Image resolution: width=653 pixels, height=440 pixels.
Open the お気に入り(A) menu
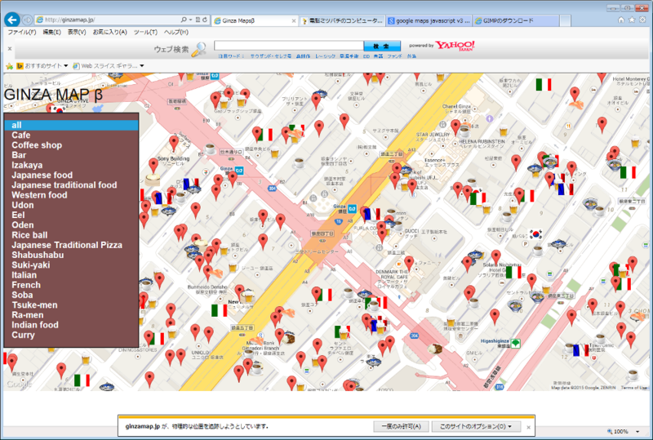click(109, 32)
